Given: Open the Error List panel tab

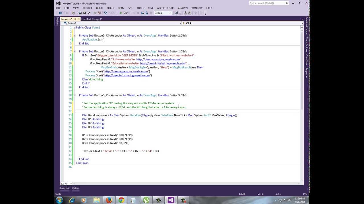Looking at the screenshot, I should pyautogui.click(x=65, y=188).
